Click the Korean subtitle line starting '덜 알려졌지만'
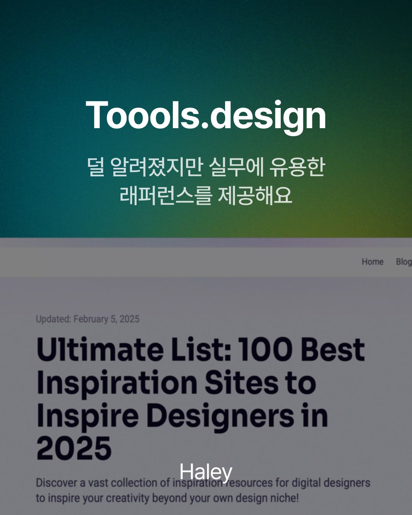Screen dimensions: 412x515 [206, 167]
